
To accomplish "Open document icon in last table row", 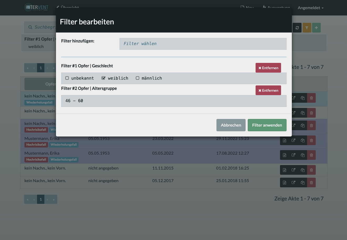I will (284, 183).
